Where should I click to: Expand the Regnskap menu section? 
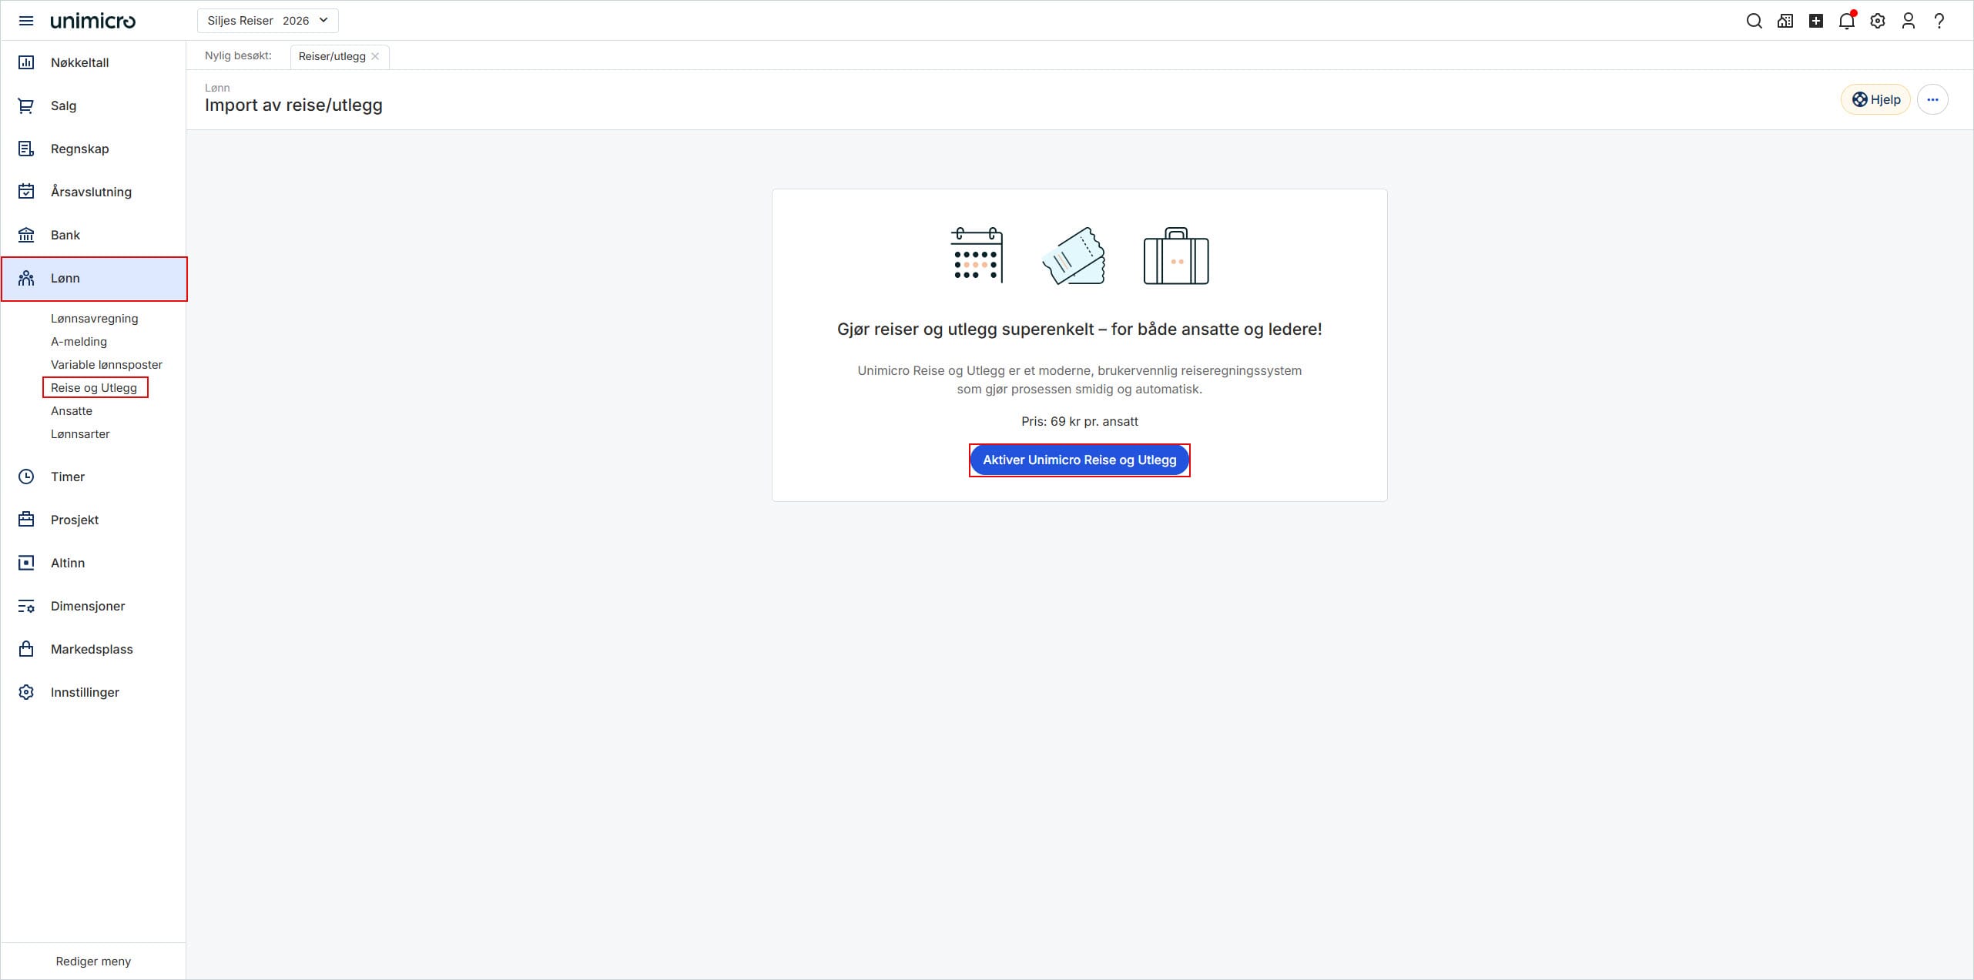79,149
